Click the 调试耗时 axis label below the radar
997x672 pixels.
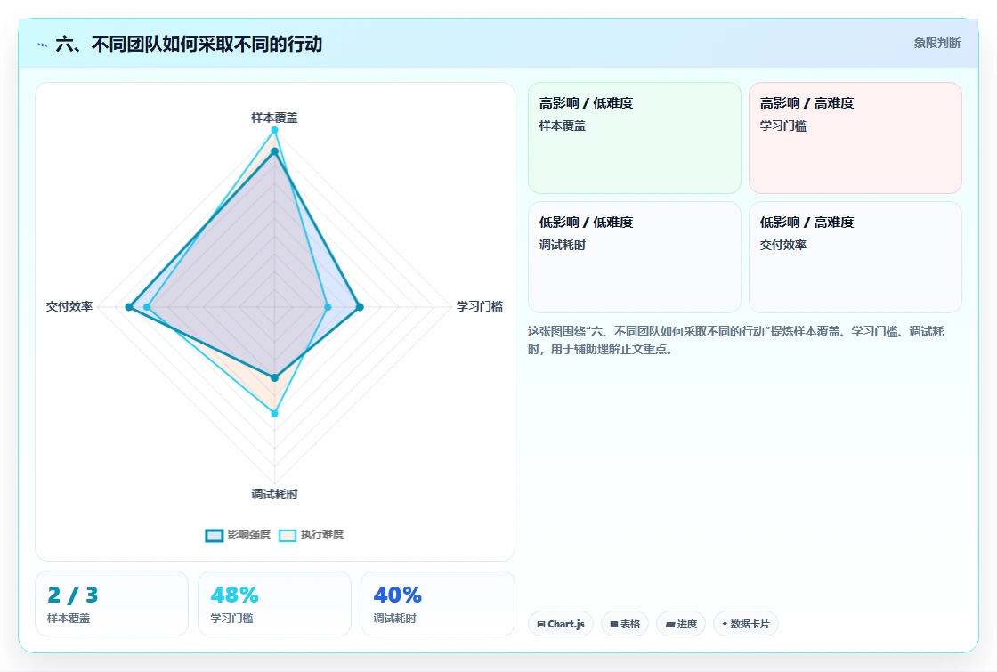pyautogui.click(x=275, y=494)
